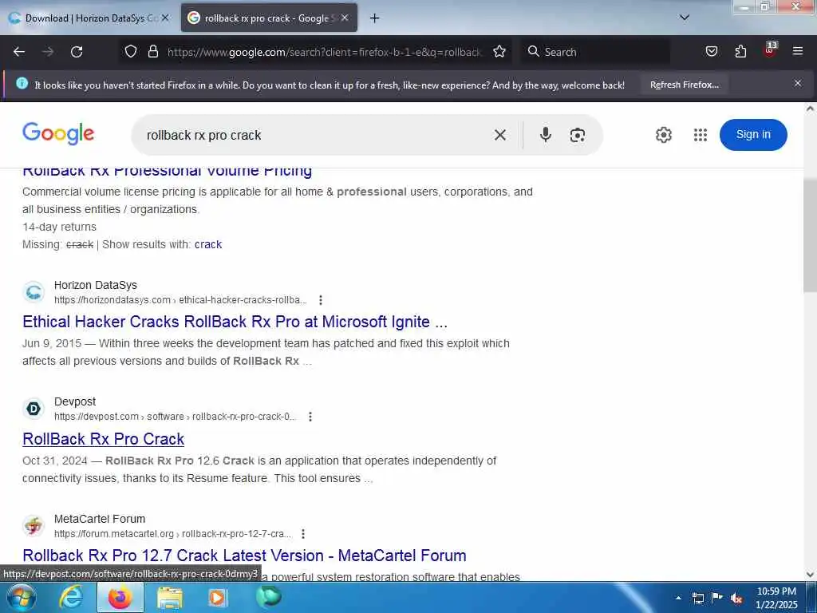Open a new tab with plus button

click(374, 18)
